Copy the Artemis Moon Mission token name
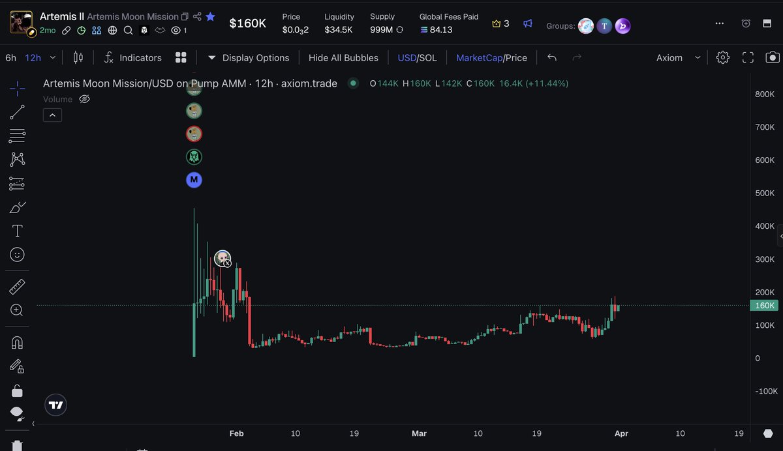The image size is (783, 451). 185,17
